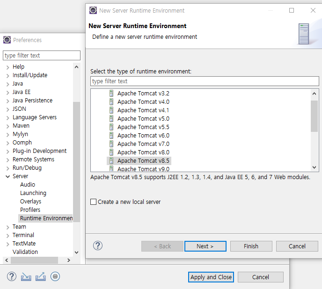
Task: Expand the Mylyn preferences node
Action: coord(8,134)
